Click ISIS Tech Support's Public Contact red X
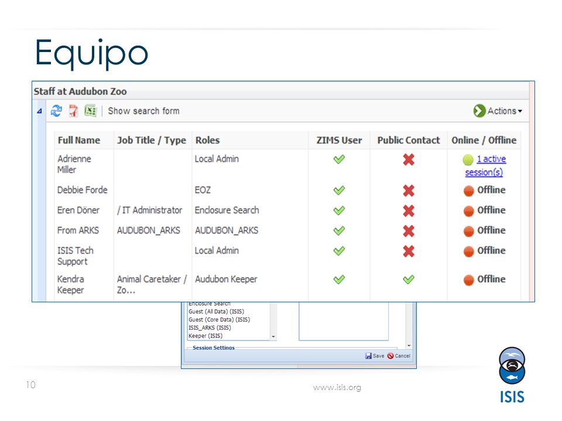 [x=409, y=251]
